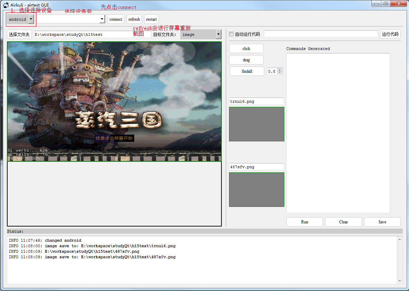Click log line "INFO 11:07:46: changed android"
409x291 pixels.
tap(45, 240)
